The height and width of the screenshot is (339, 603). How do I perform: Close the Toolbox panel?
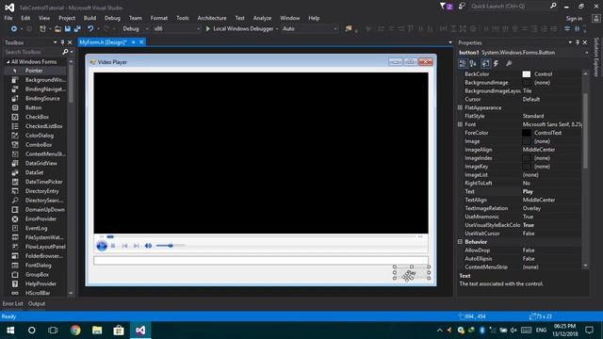click(70, 42)
